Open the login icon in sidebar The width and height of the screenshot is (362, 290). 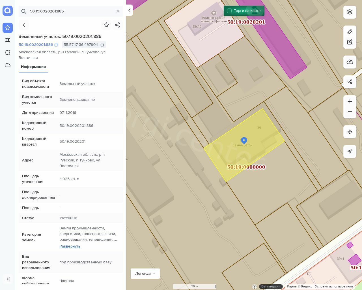(x=8, y=279)
